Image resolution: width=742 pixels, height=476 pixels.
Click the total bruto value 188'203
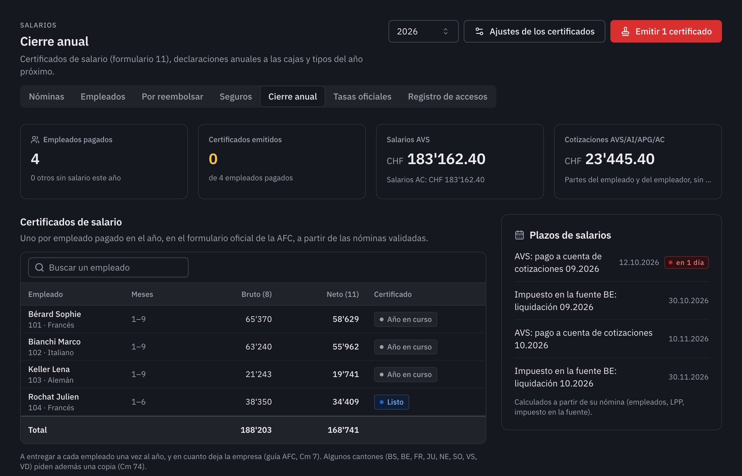pyautogui.click(x=256, y=430)
